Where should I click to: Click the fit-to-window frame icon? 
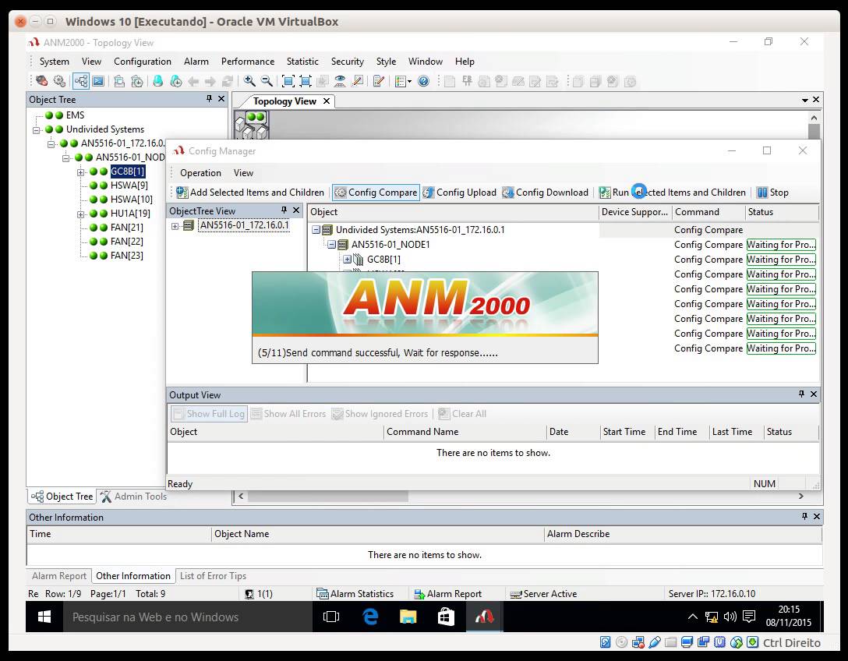click(x=288, y=81)
